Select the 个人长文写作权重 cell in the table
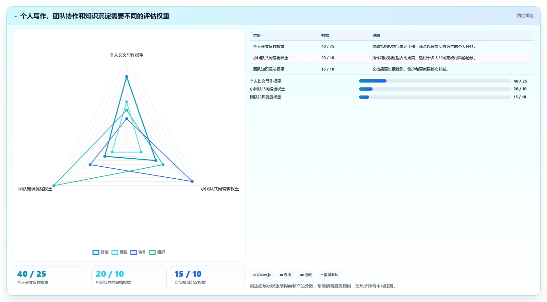 [x=269, y=47]
